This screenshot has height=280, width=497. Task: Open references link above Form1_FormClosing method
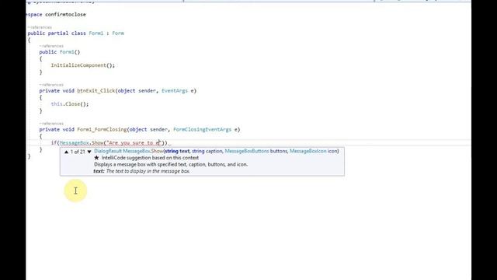[x=51, y=124]
